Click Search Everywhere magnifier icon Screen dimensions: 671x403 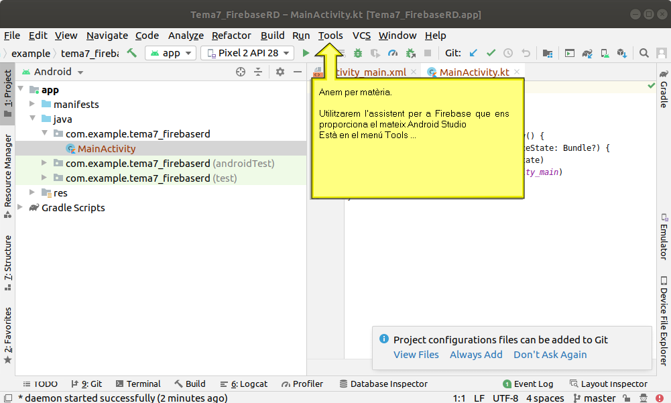click(x=644, y=53)
